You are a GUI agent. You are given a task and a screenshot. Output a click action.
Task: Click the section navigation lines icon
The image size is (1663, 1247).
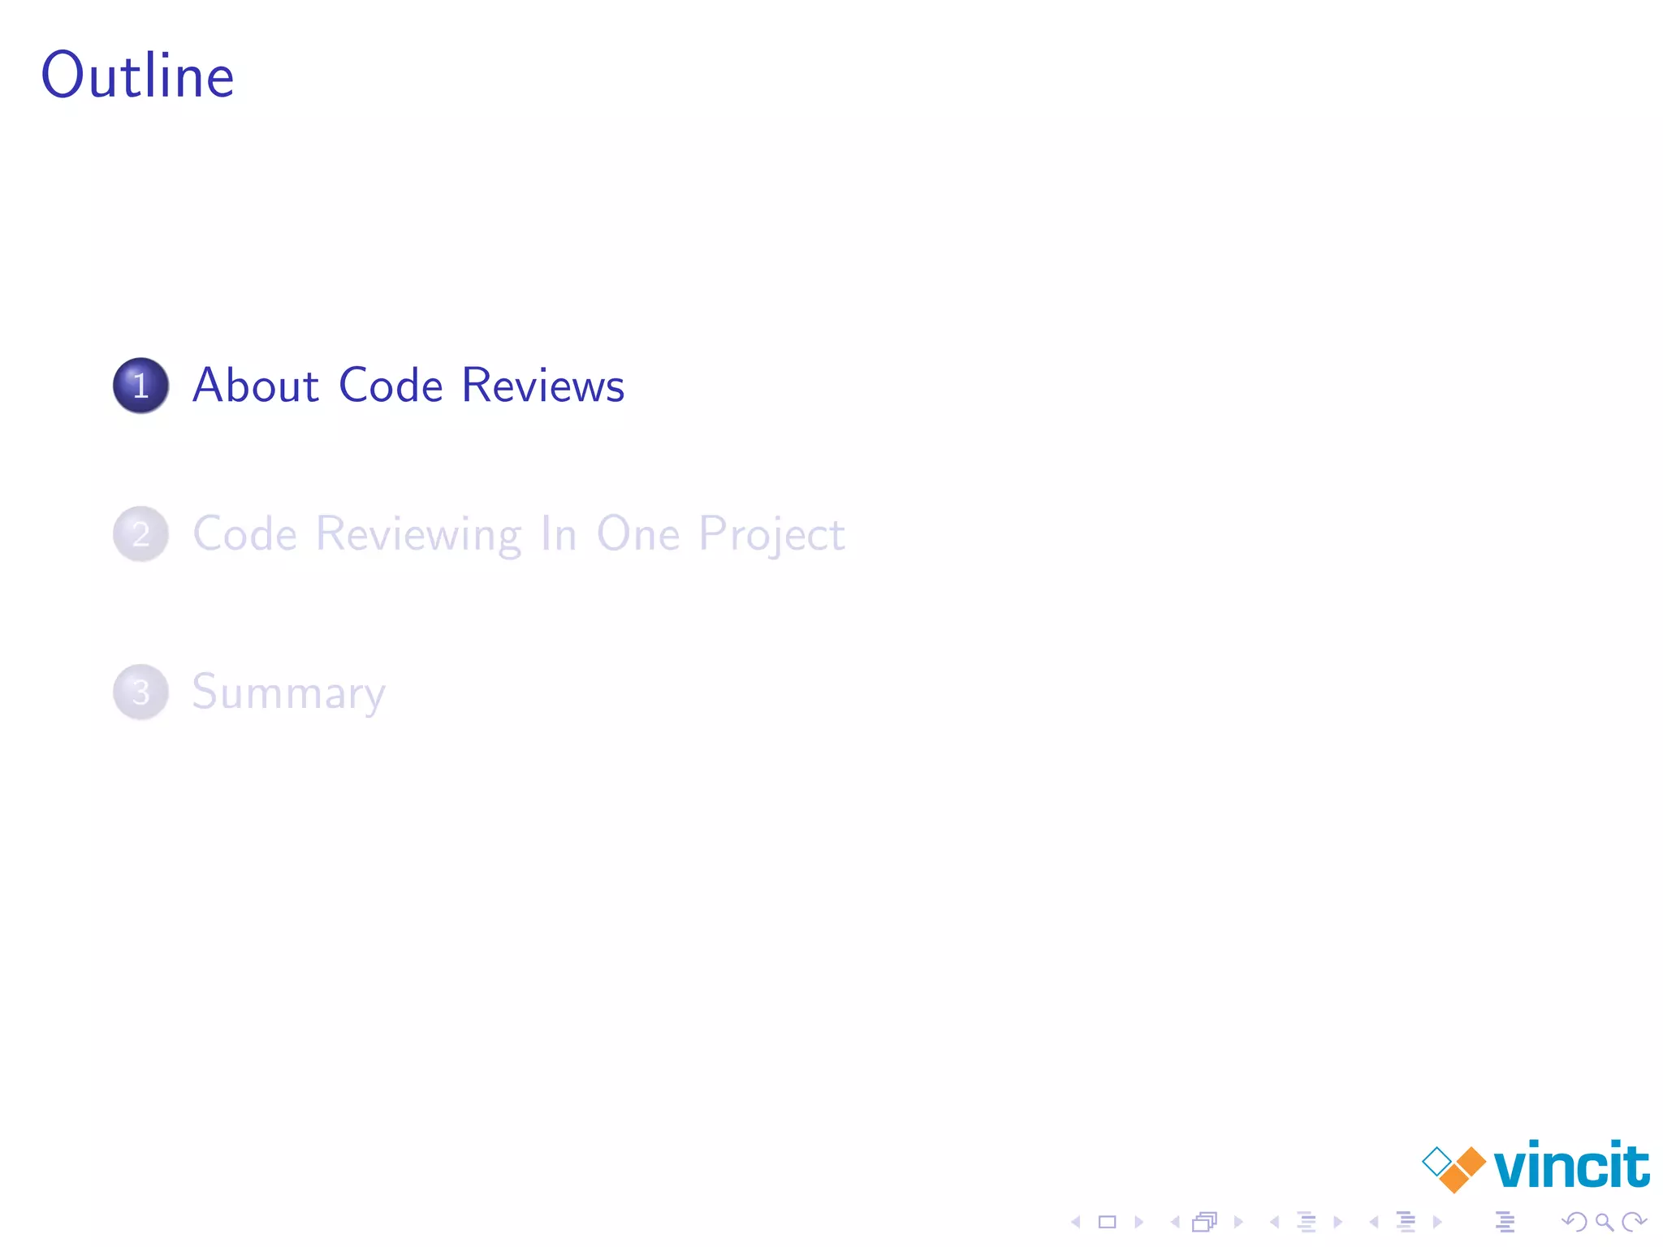click(1406, 1222)
